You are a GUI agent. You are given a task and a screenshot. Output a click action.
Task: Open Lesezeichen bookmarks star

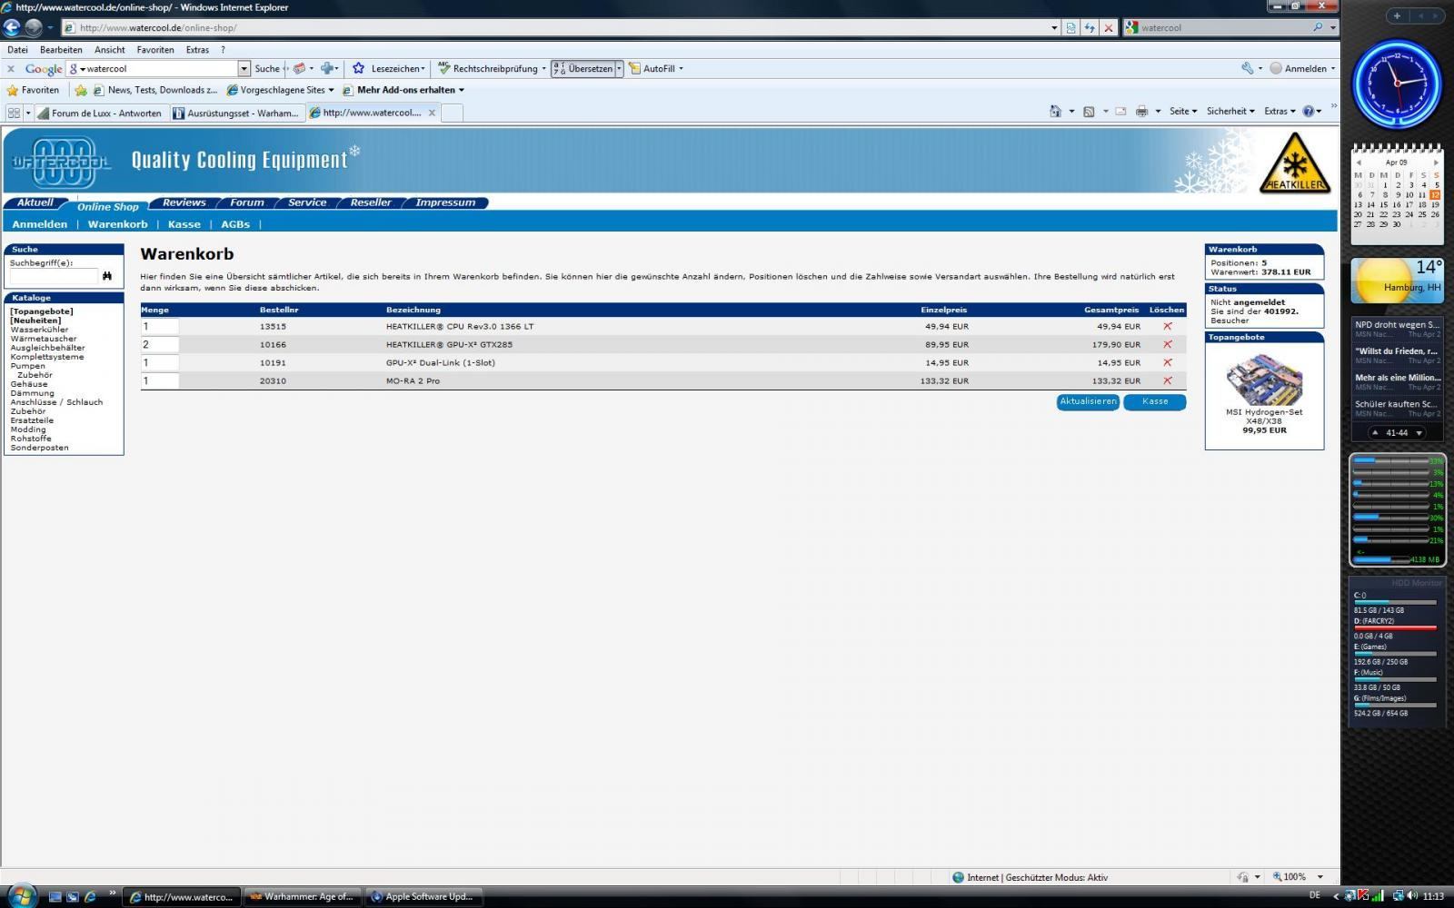359,68
